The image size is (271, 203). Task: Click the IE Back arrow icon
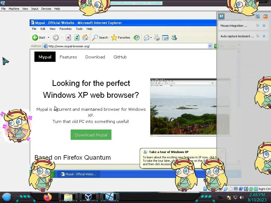tap(35, 38)
